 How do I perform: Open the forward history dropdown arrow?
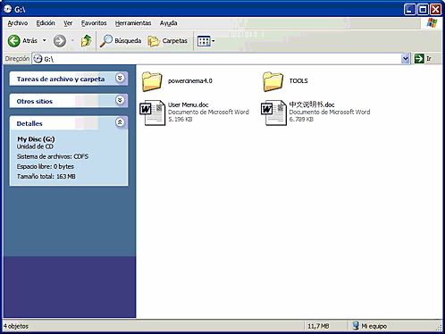72,40
